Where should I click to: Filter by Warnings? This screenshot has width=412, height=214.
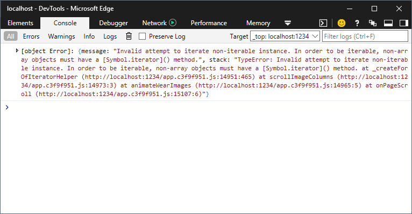coord(61,36)
